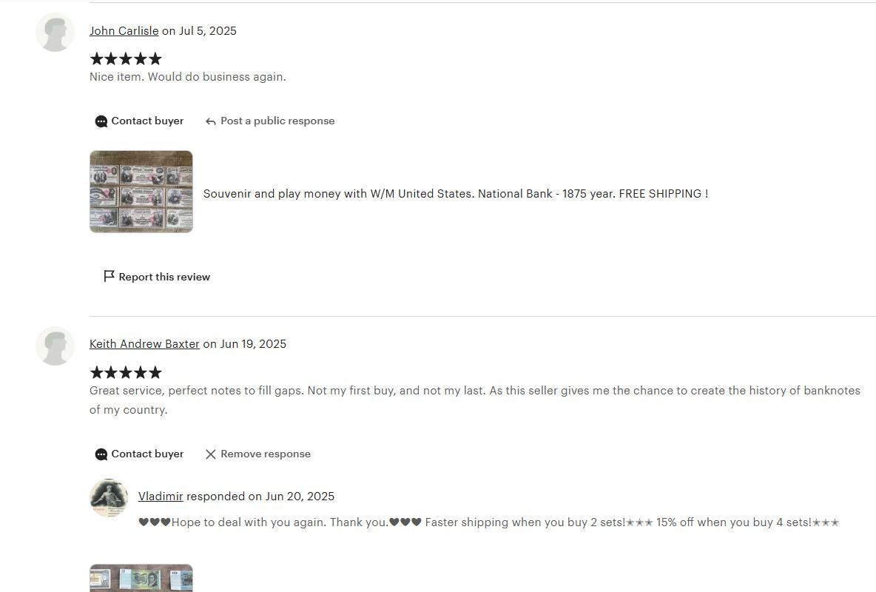The image size is (876, 592).
Task: Open Keith Andrew Baxter's profile link
Action: 144,344
